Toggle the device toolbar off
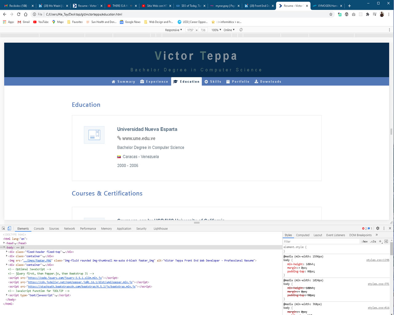 pyautogui.click(x=10, y=228)
